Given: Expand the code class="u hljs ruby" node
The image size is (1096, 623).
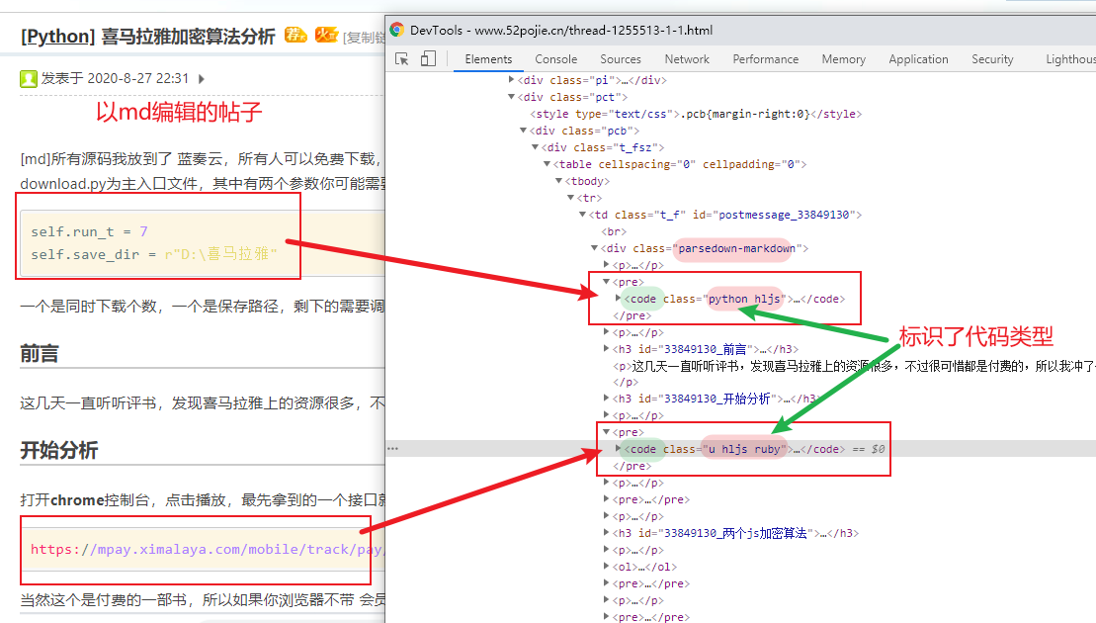Looking at the screenshot, I should [x=618, y=448].
